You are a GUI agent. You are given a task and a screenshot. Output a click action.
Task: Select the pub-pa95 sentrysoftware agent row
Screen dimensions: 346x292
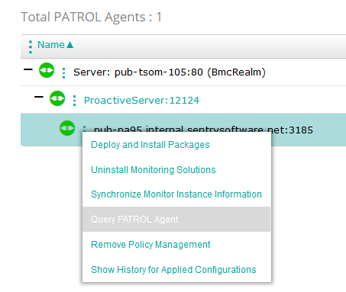183,130
